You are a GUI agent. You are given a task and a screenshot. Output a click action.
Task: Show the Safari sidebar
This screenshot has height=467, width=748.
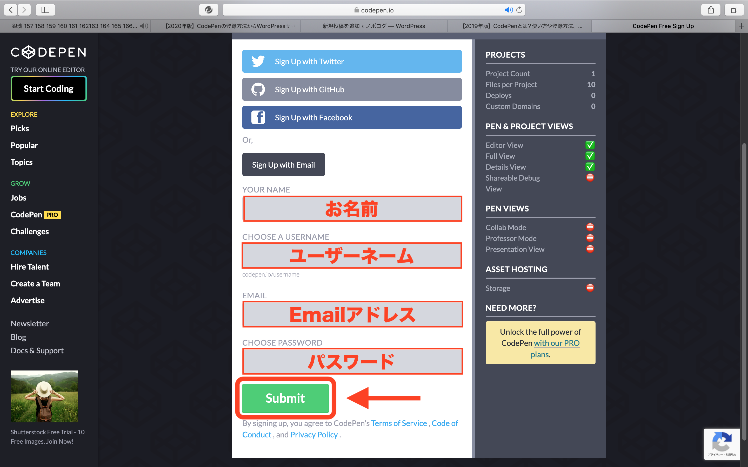coord(45,10)
